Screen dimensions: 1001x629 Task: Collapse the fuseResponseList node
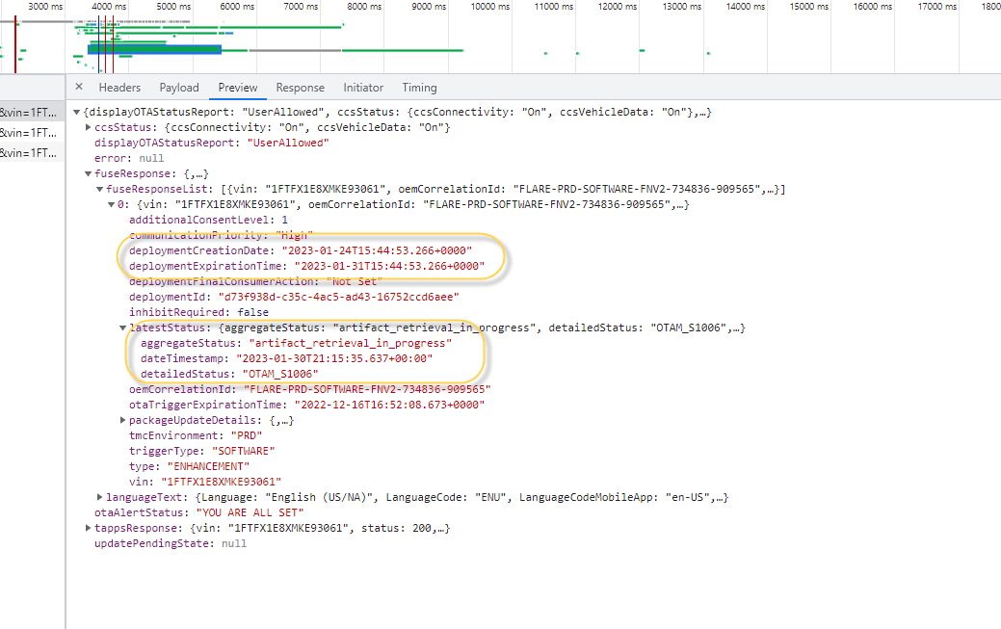pos(101,188)
